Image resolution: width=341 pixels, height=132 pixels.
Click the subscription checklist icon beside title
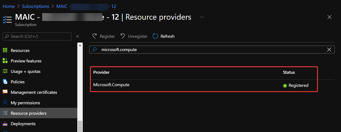point(7,19)
